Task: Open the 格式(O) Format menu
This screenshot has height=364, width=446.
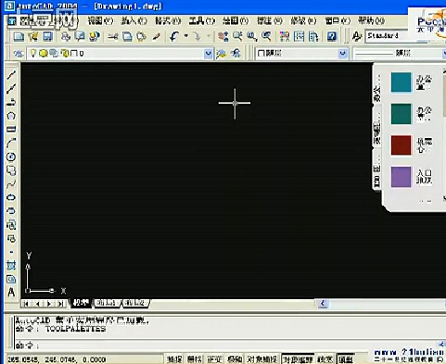Action: (x=168, y=21)
